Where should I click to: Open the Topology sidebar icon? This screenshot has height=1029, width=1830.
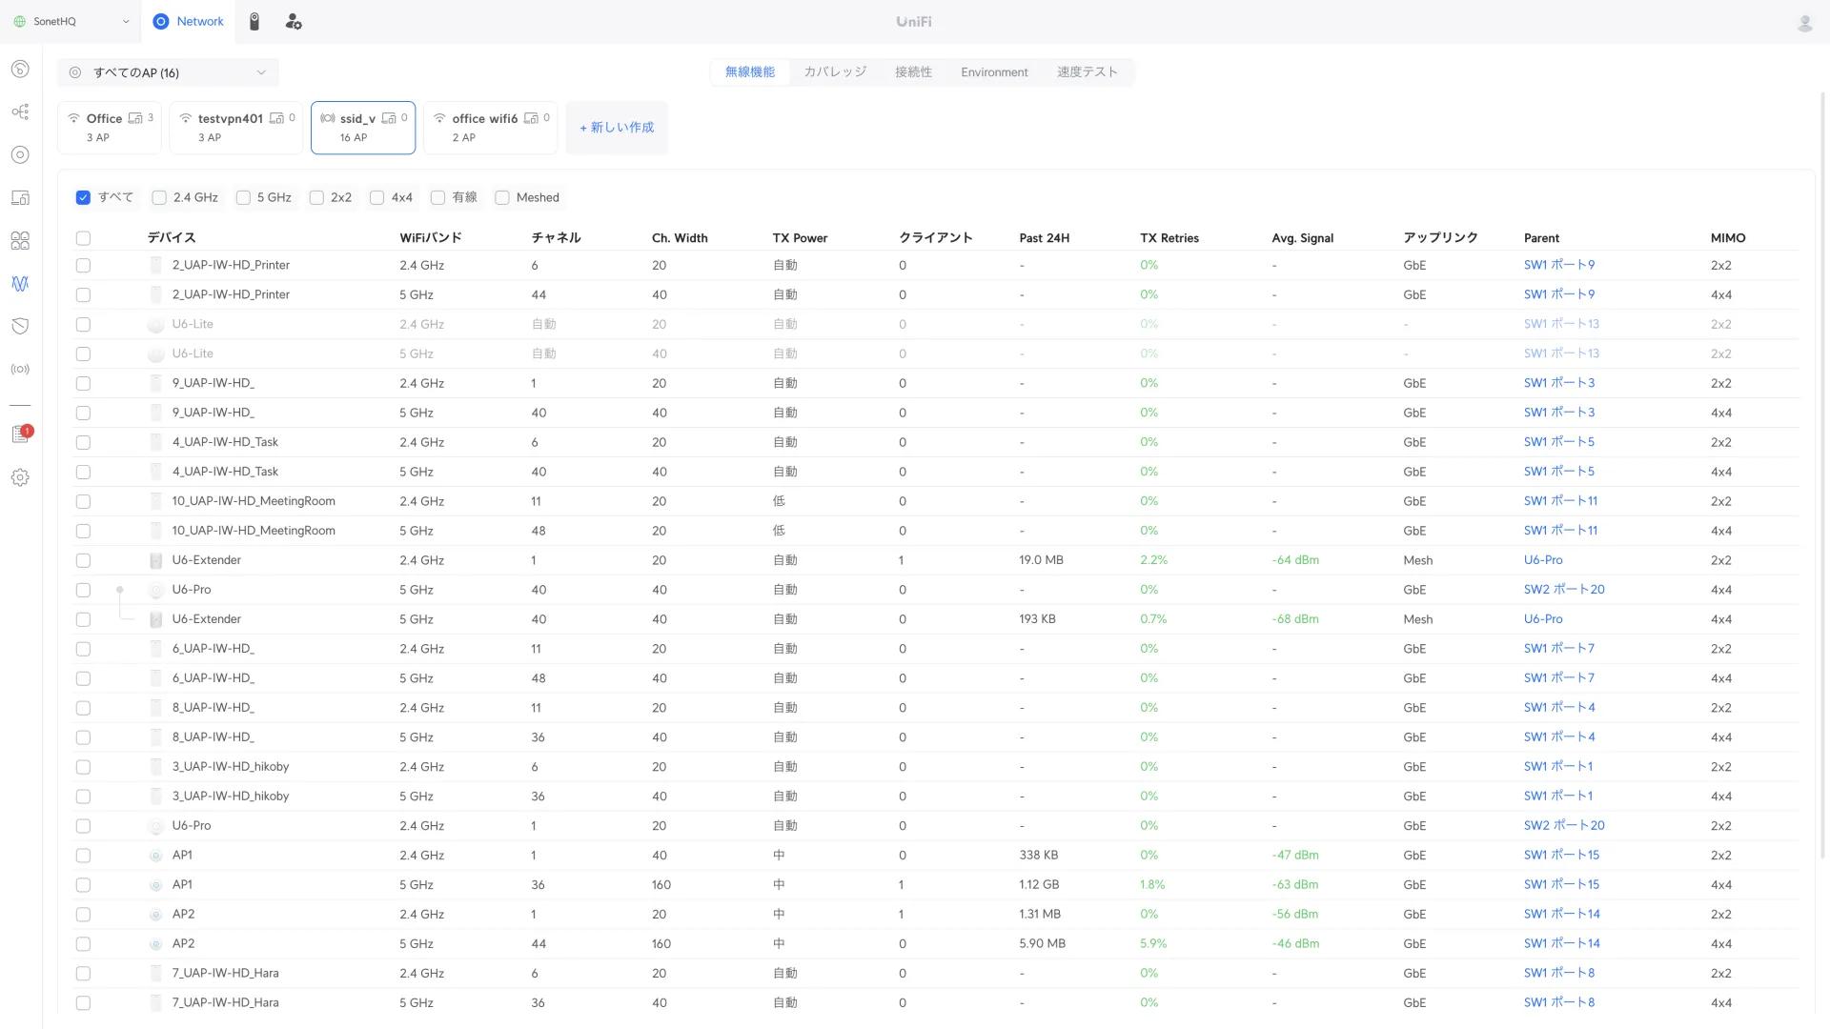(20, 111)
